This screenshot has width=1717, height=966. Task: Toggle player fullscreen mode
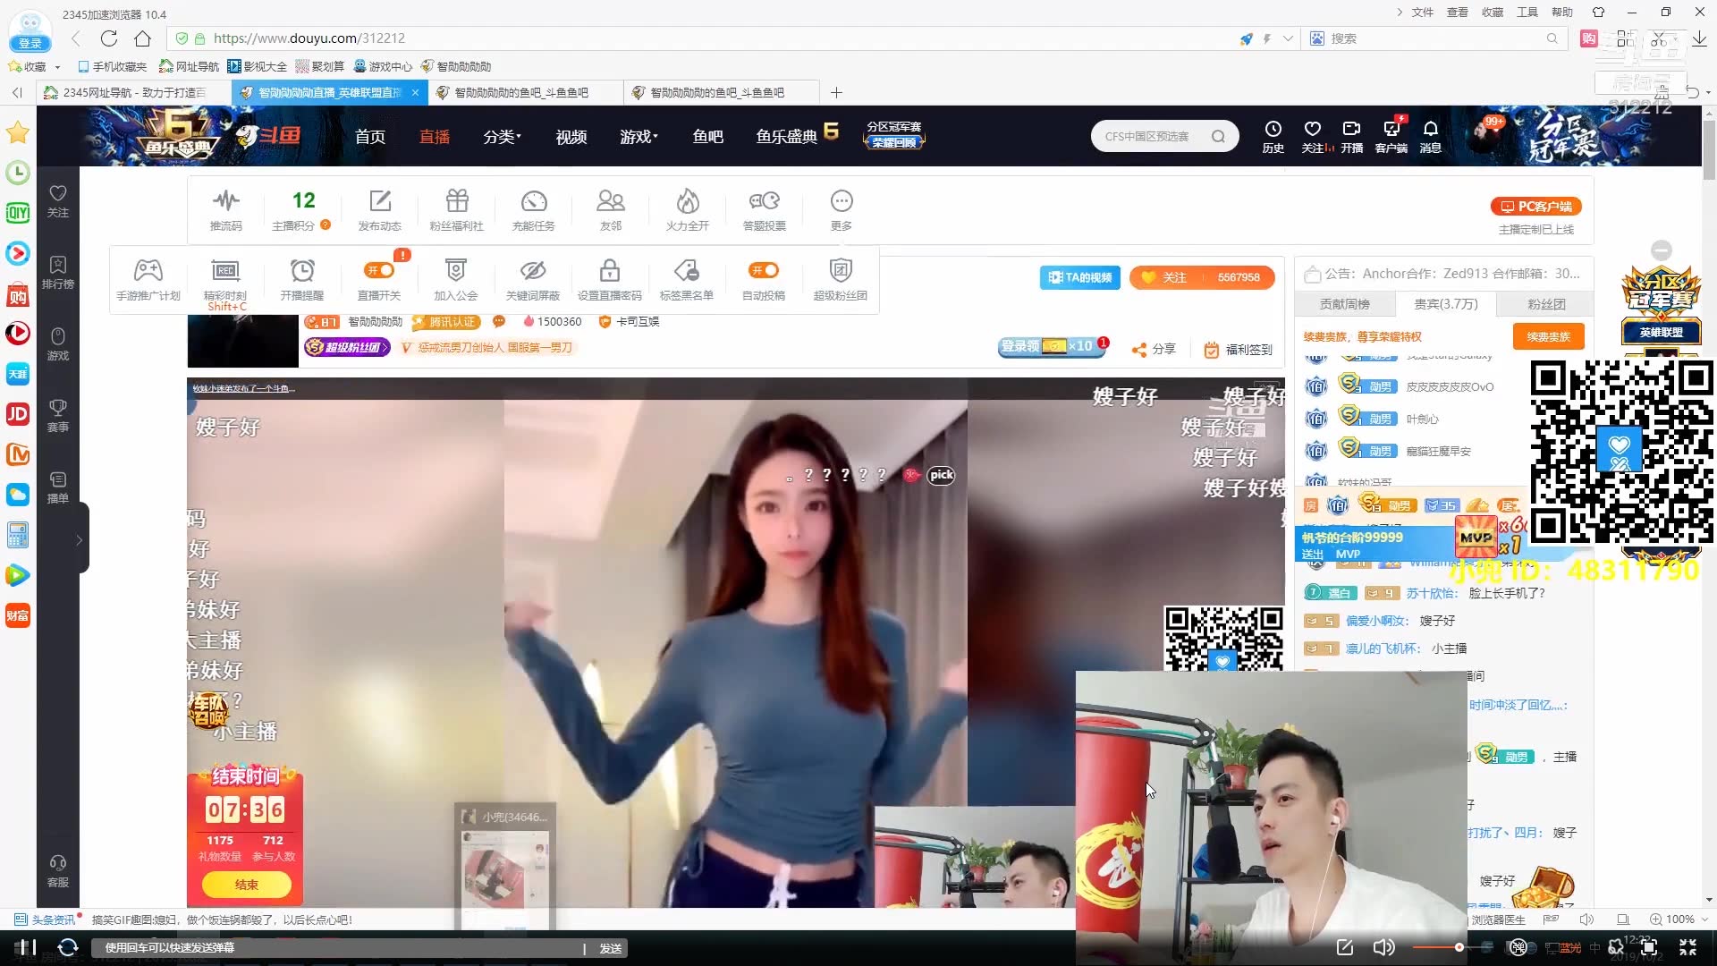click(x=1688, y=947)
